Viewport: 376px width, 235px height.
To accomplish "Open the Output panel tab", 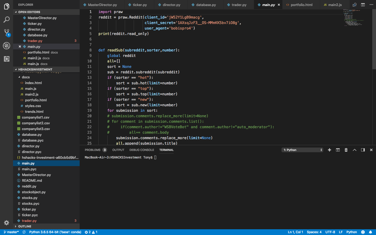I will pyautogui.click(x=118, y=150).
